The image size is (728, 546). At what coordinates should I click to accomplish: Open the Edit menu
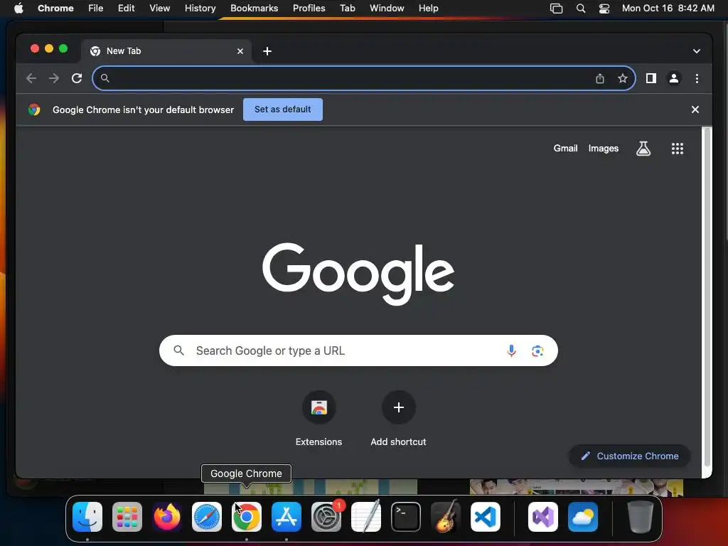coord(126,9)
